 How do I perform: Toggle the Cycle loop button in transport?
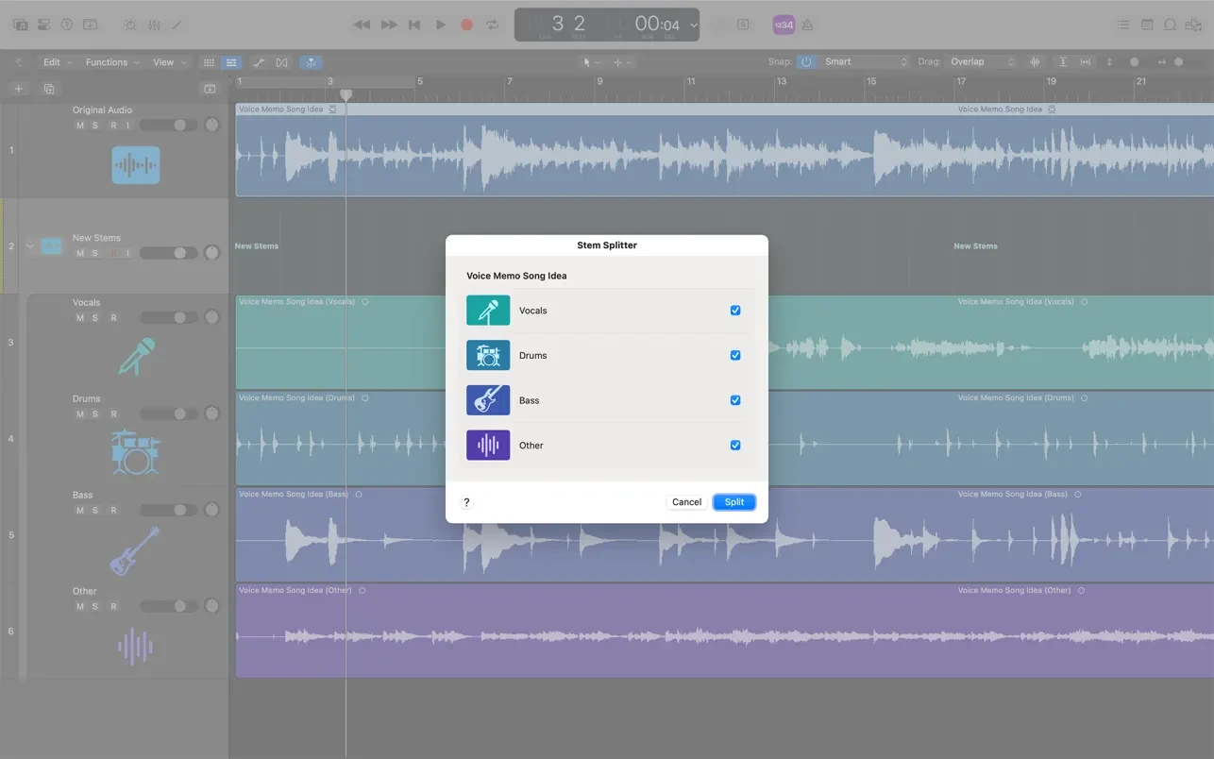pyautogui.click(x=493, y=25)
